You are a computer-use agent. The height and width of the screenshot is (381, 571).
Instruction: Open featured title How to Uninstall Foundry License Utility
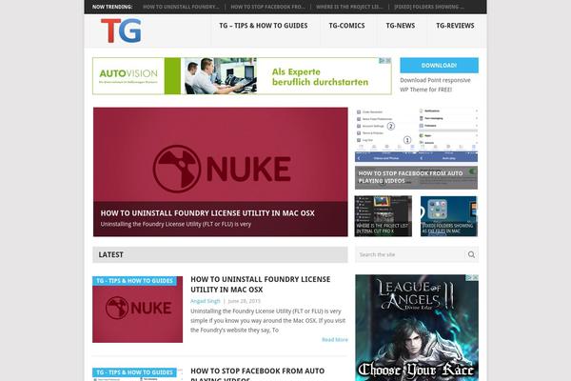[x=207, y=213]
